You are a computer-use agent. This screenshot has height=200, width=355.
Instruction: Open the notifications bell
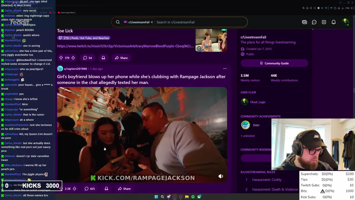pos(334,22)
